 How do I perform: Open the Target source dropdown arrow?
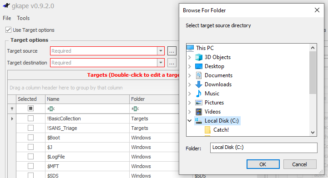point(161,51)
